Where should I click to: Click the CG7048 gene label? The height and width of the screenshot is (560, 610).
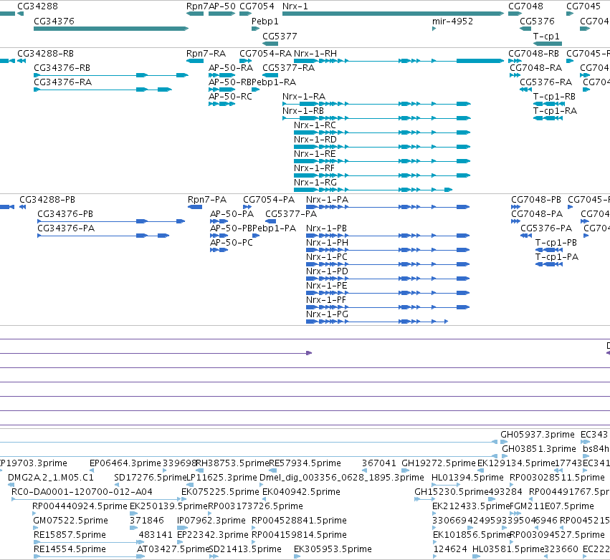tap(525, 6)
